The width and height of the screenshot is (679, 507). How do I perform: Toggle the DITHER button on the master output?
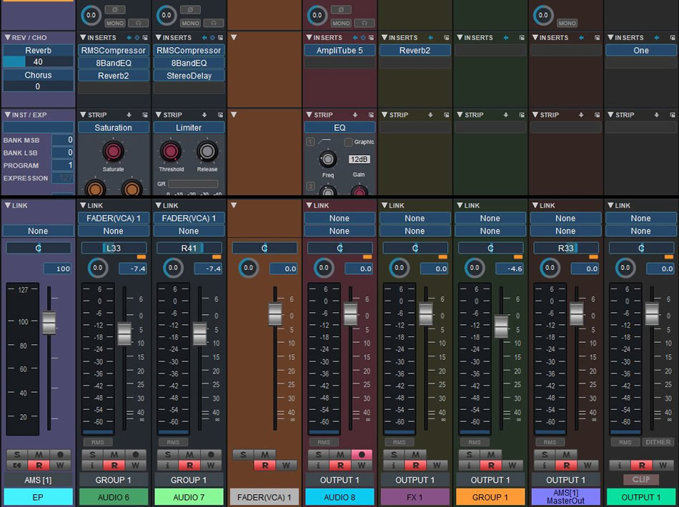point(658,443)
